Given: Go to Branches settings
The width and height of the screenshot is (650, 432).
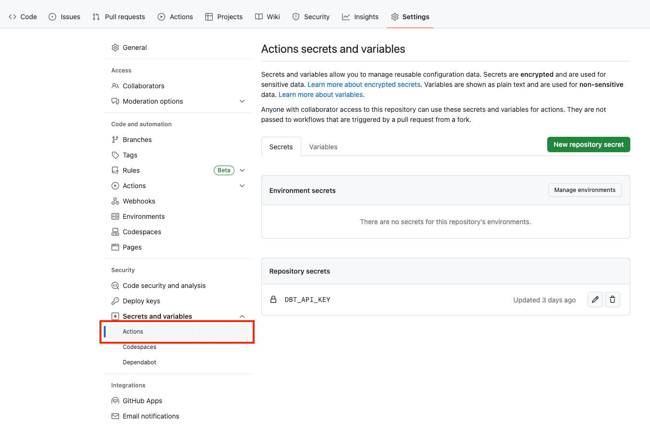Looking at the screenshot, I should coord(137,140).
